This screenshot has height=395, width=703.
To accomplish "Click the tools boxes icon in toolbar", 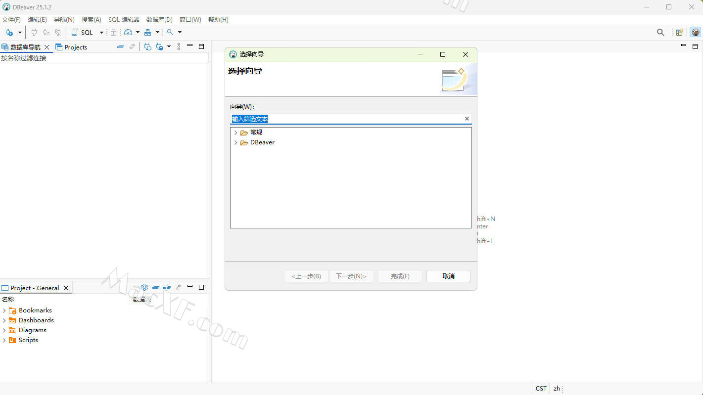I will click(x=147, y=32).
